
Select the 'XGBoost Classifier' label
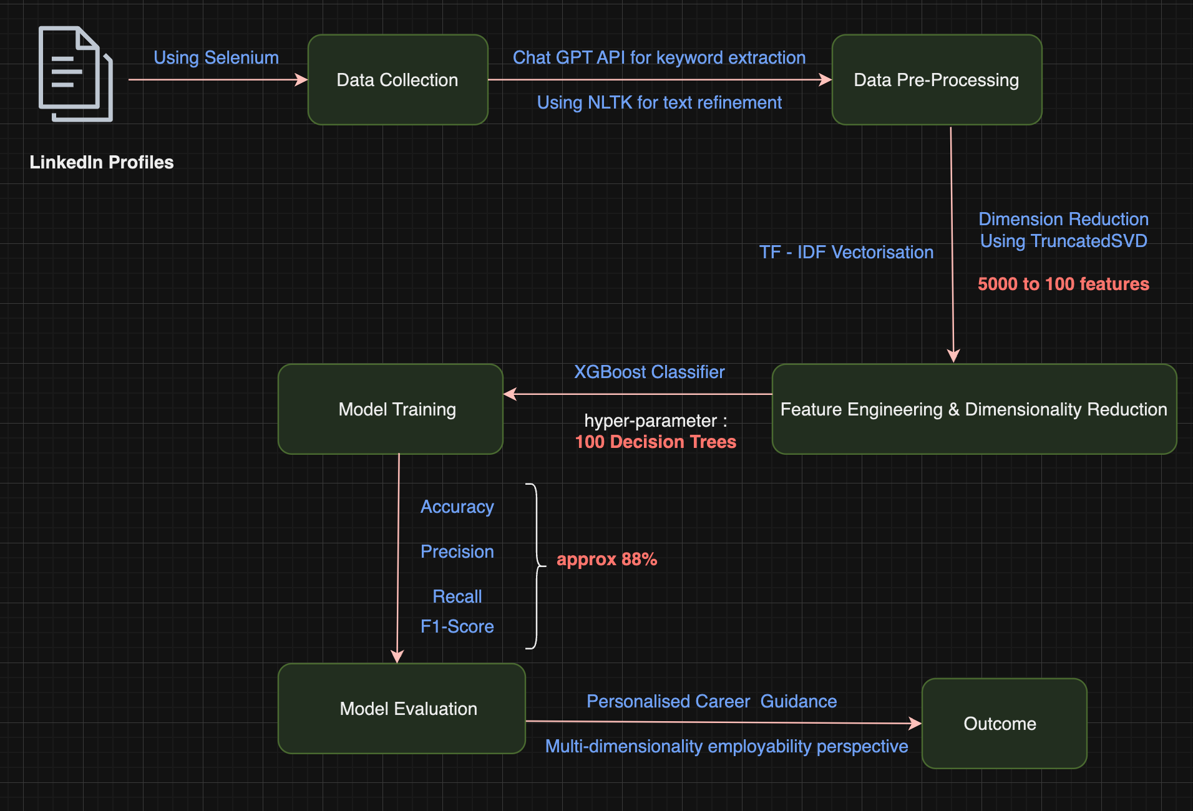(649, 372)
